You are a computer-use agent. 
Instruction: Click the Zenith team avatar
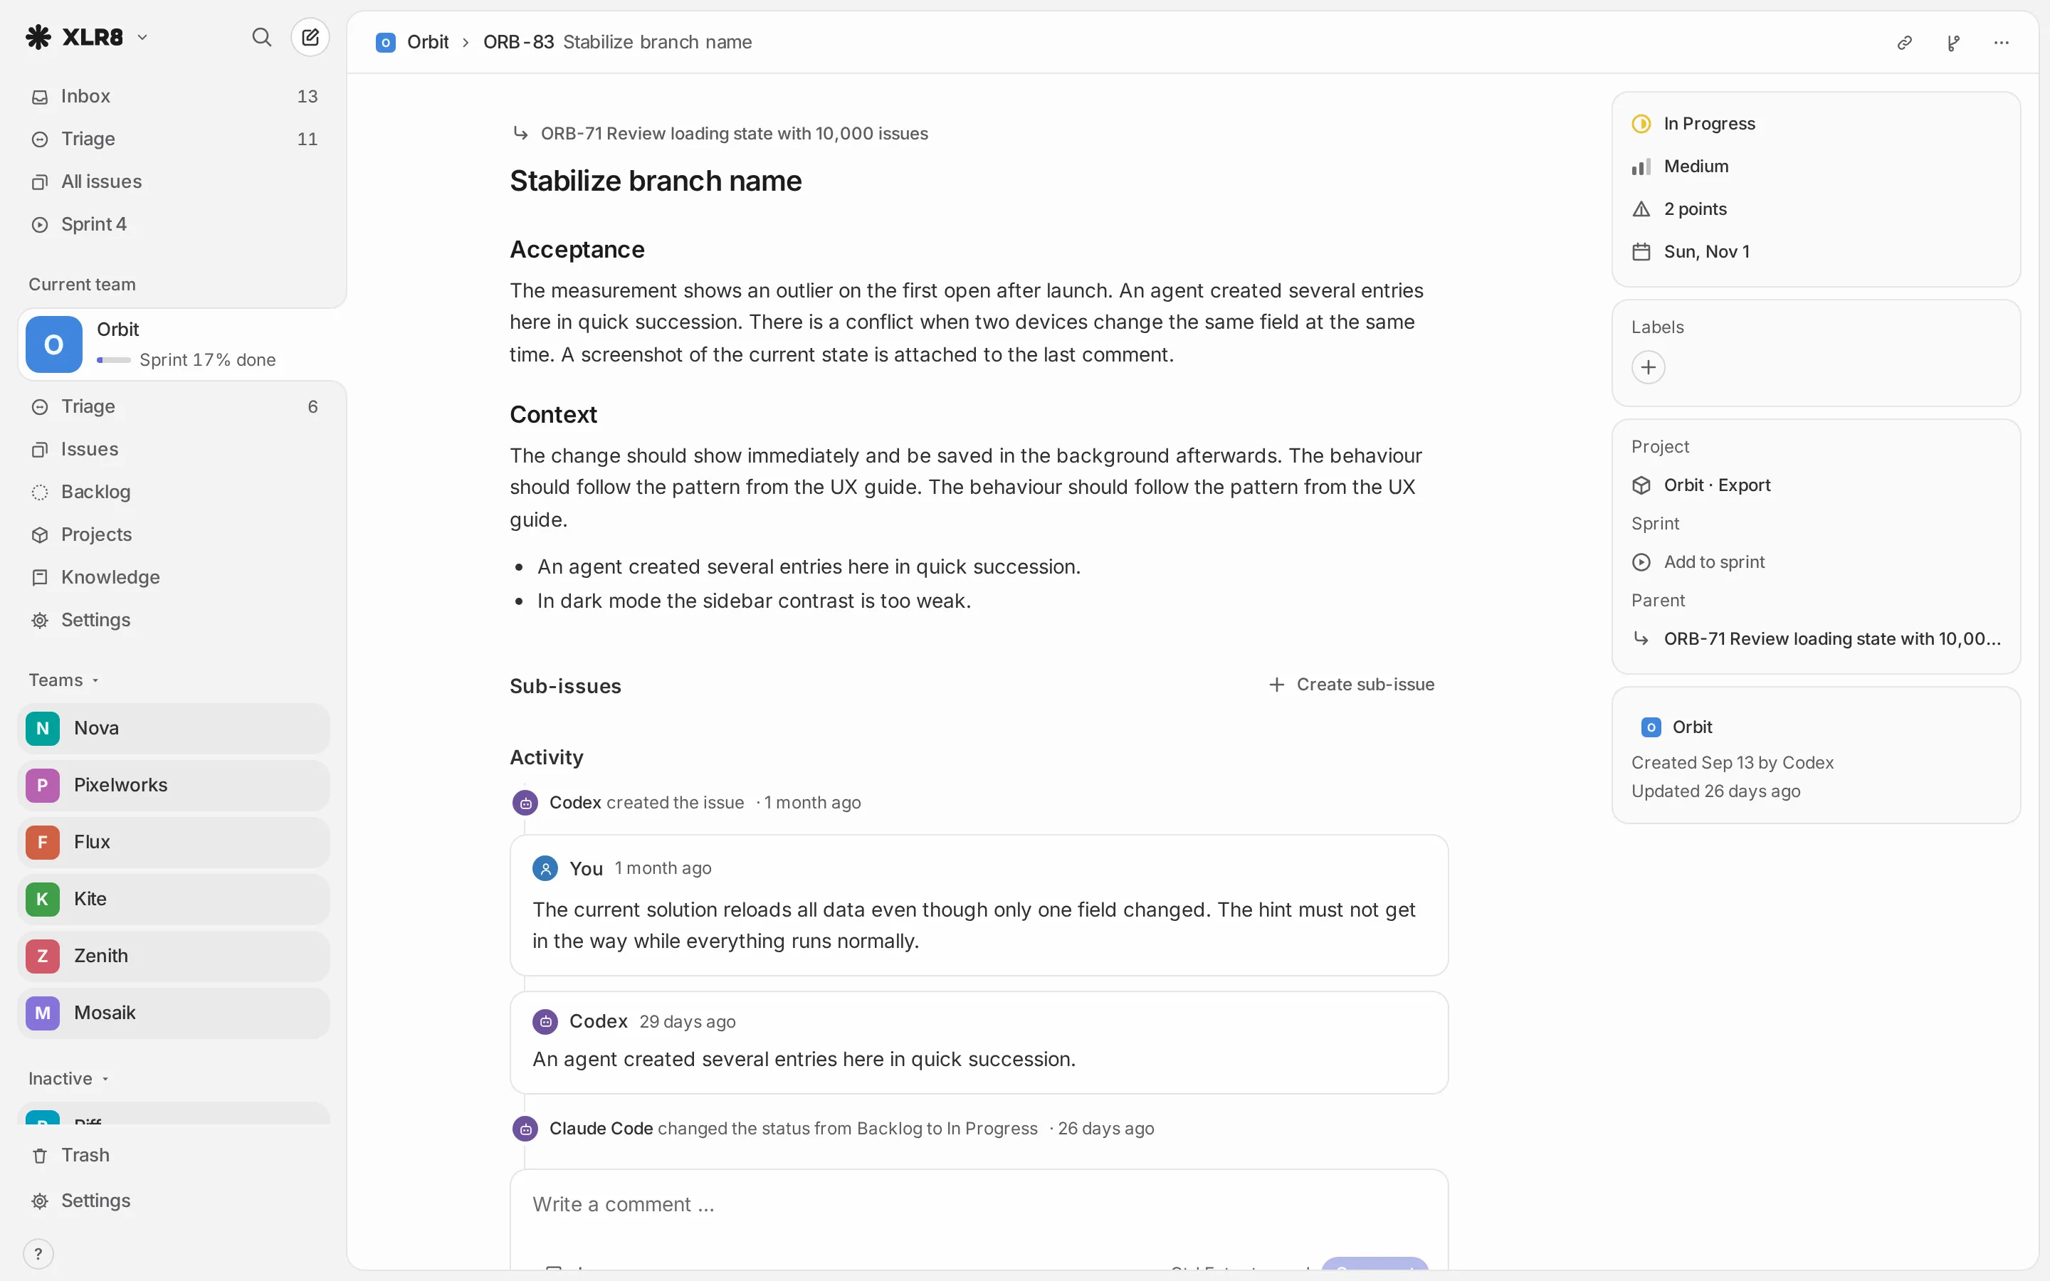(x=43, y=956)
